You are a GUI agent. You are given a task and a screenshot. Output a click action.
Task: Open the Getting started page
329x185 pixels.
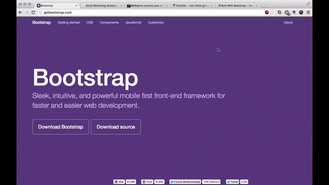(69, 22)
